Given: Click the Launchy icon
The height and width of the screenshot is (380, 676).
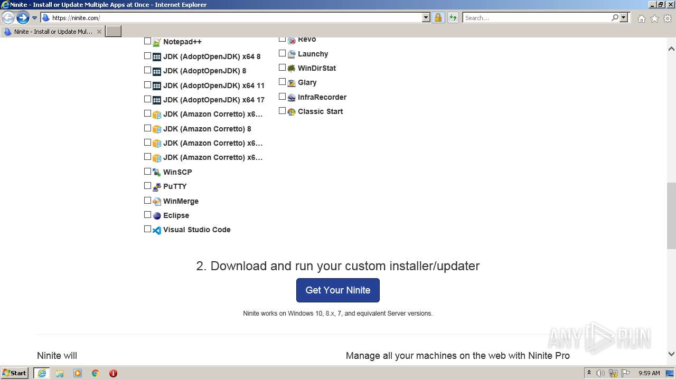Looking at the screenshot, I should point(291,54).
